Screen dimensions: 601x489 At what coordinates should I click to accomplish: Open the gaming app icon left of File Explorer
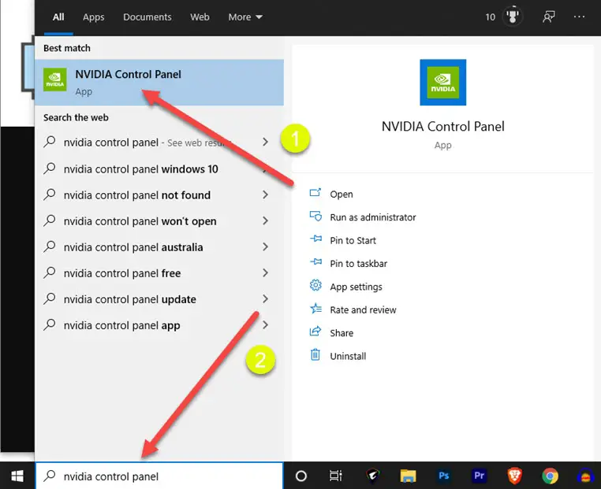coord(372,476)
